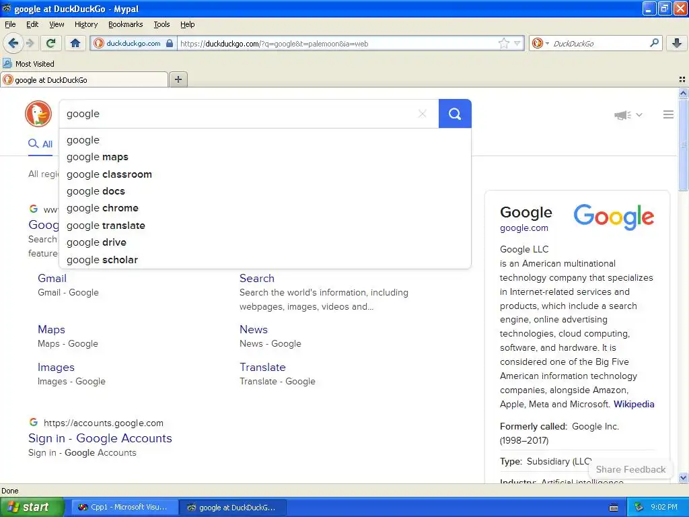
Task: Open google.com link in info panel
Action: tap(523, 228)
